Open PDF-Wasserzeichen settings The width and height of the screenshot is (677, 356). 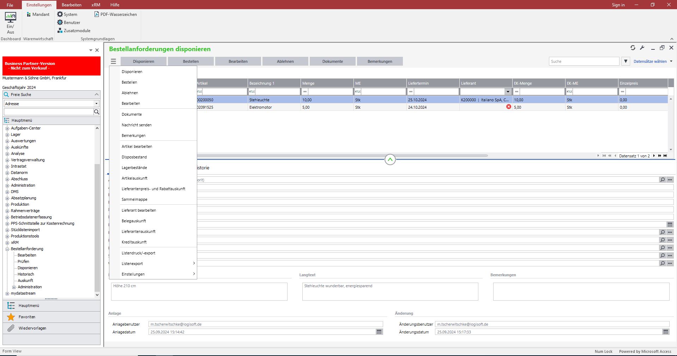[116, 14]
